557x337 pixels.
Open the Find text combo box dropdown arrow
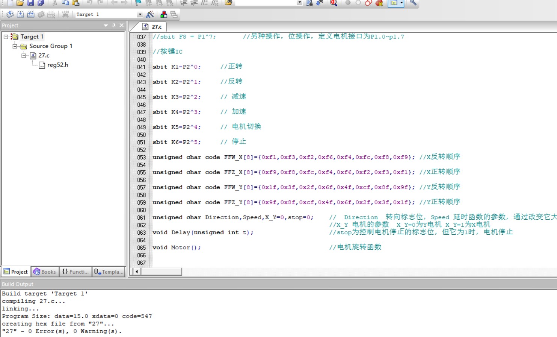pyautogui.click(x=299, y=3)
